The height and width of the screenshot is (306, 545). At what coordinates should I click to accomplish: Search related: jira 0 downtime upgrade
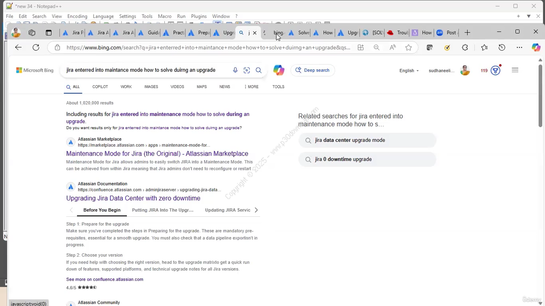(x=367, y=159)
